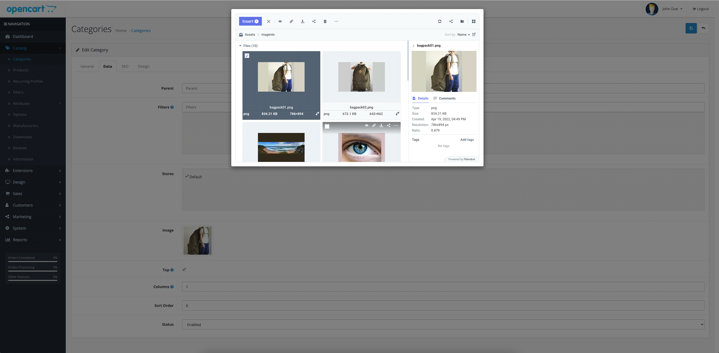The width and height of the screenshot is (719, 353).
Task: Click the share icon next to refresh
Action: click(x=451, y=21)
